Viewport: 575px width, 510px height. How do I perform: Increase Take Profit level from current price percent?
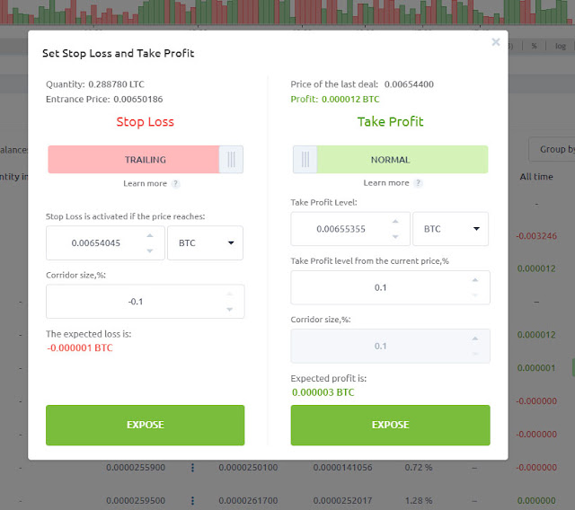pos(475,280)
